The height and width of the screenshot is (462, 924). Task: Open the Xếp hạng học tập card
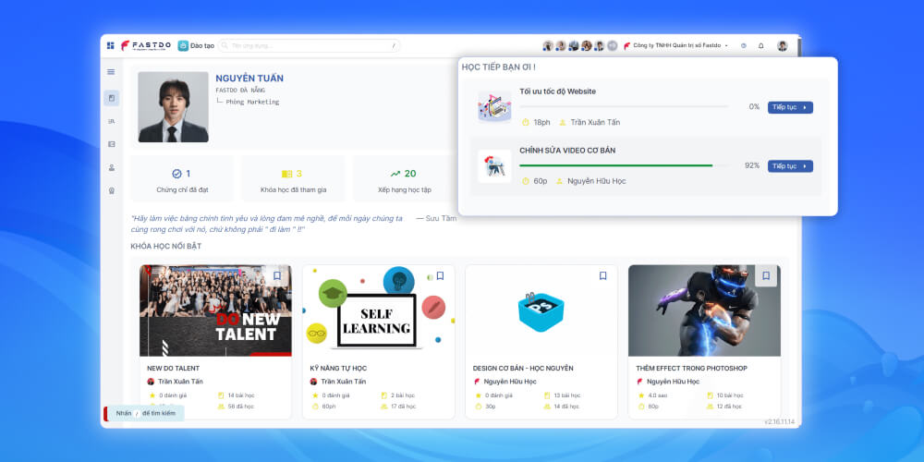(x=405, y=178)
